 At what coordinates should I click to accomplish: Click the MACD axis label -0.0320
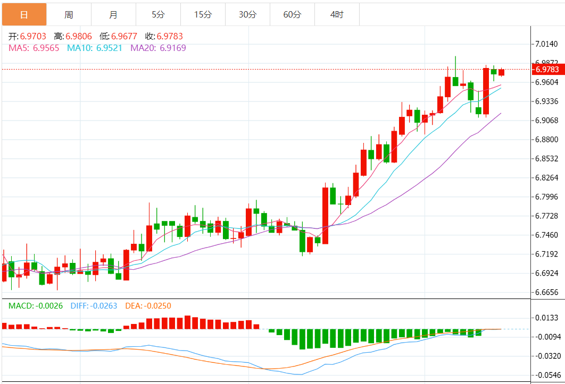point(548,356)
